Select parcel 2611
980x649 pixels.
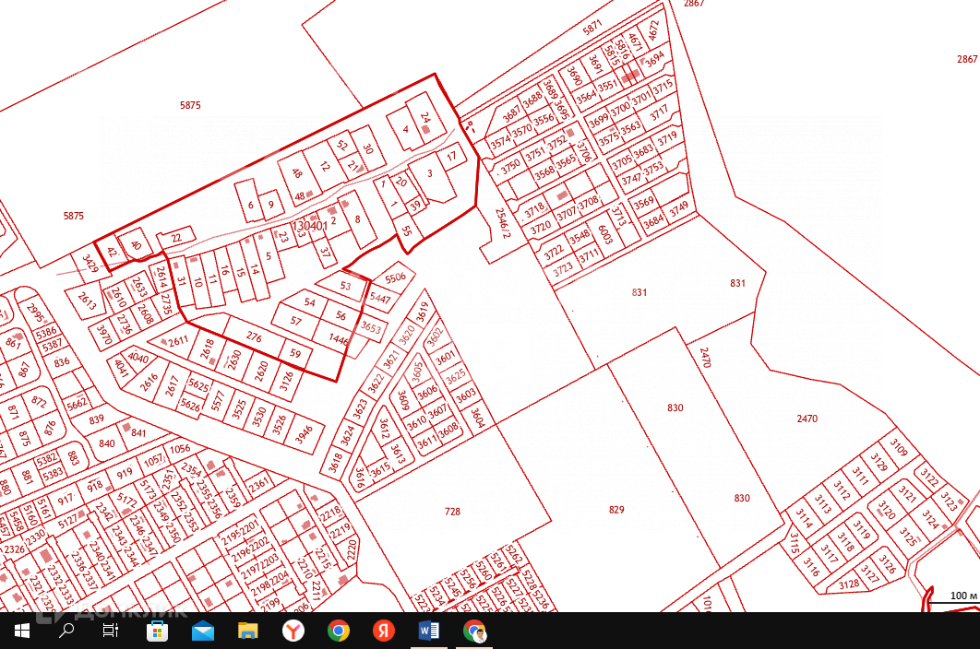[178, 341]
